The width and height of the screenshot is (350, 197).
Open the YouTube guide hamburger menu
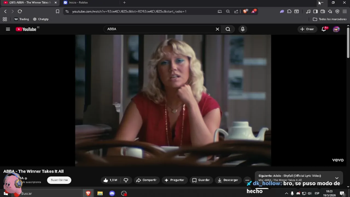tap(8, 29)
